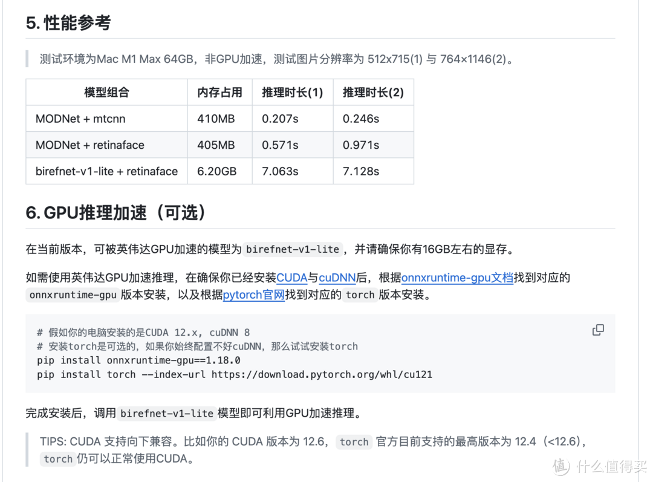Click the birefnet-v1-lite + retinaface table row
This screenshot has height=482, width=653.
pos(106,171)
